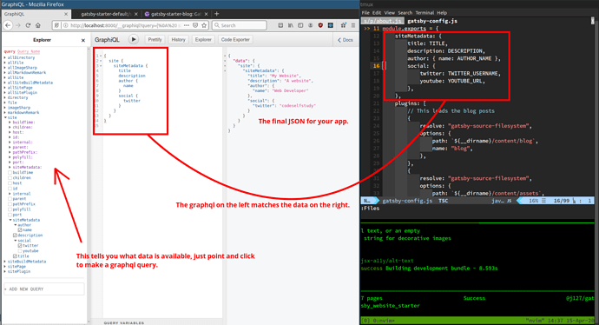This screenshot has height=325, width=599.
Task: Open the Docs panel link
Action: [346, 40]
